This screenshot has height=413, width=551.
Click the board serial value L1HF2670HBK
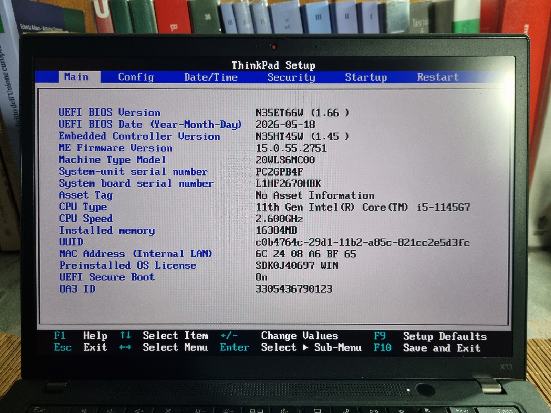[288, 184]
